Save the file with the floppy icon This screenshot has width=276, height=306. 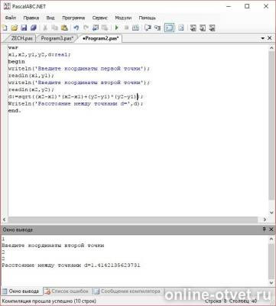(x=24, y=28)
